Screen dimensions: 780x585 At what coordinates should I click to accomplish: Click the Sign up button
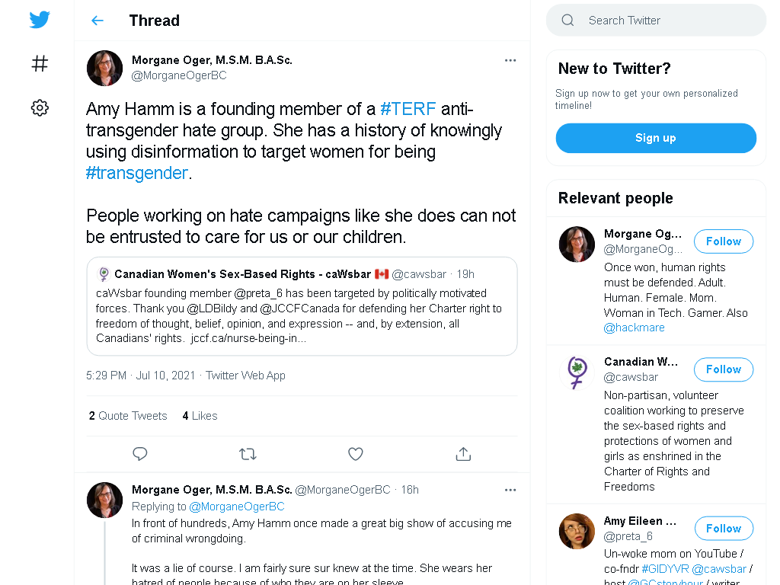pos(656,138)
